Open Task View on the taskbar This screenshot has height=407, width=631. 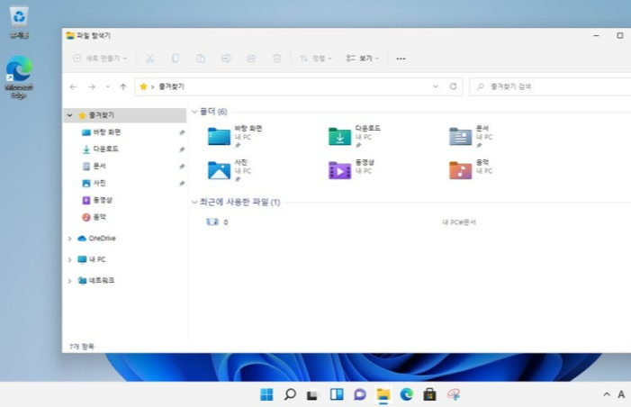click(312, 395)
